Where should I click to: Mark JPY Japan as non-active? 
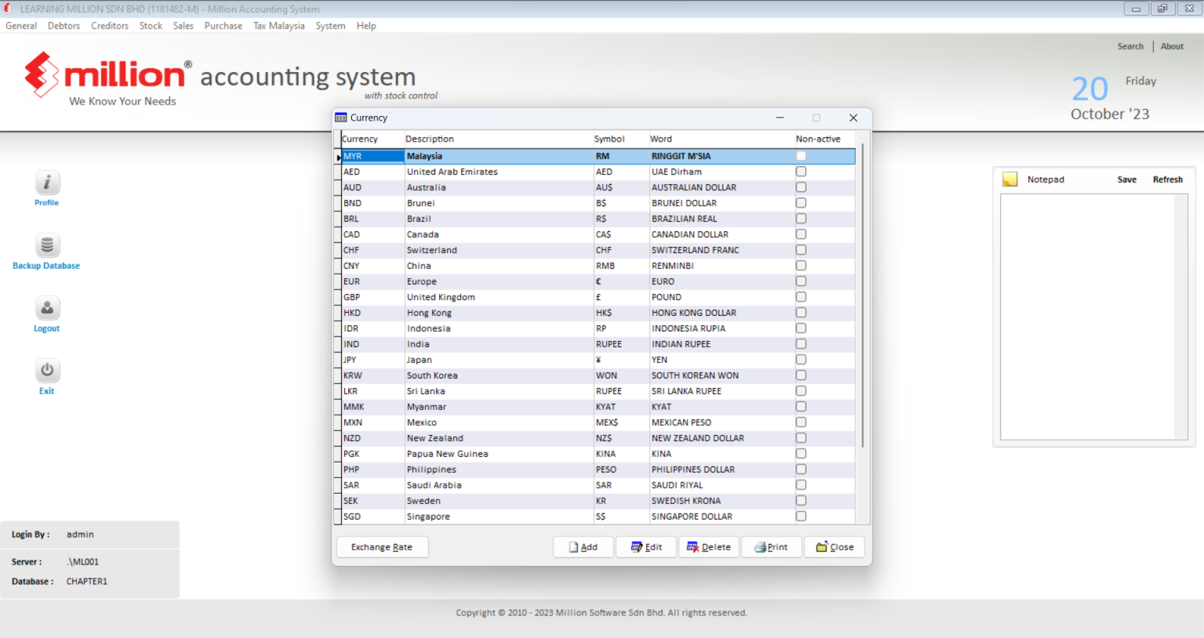[801, 360]
